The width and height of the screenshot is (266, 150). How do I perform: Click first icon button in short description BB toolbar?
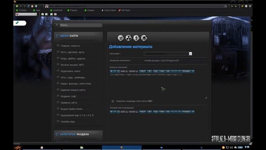111,71
